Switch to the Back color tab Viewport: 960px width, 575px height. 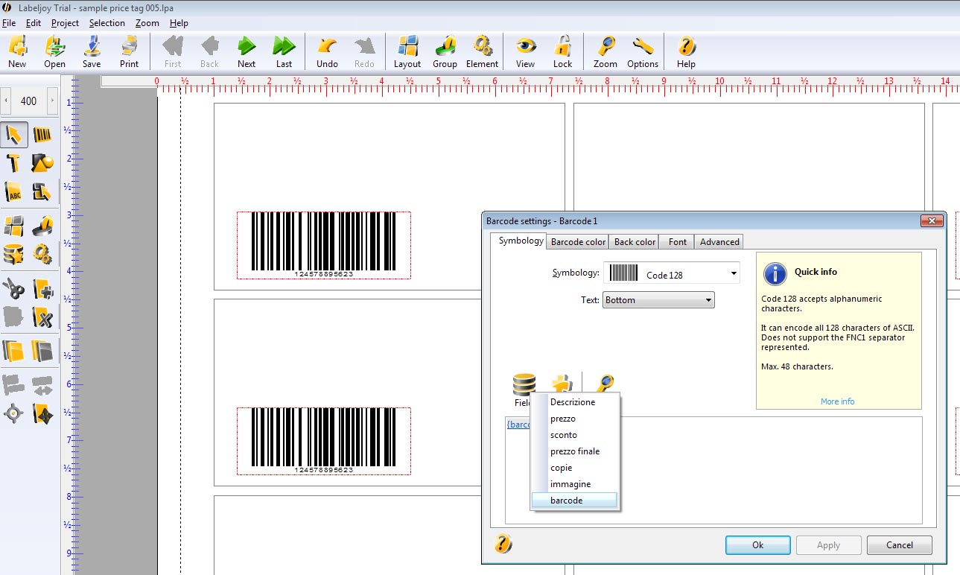635,242
